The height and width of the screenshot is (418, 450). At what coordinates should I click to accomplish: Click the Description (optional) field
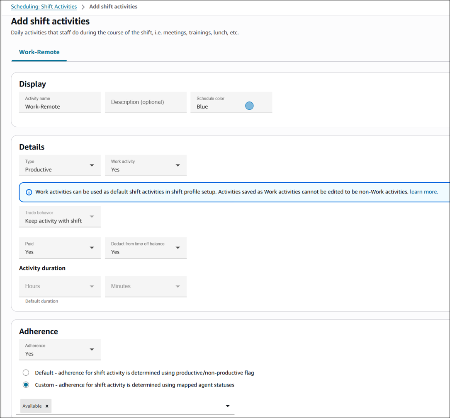tap(146, 102)
